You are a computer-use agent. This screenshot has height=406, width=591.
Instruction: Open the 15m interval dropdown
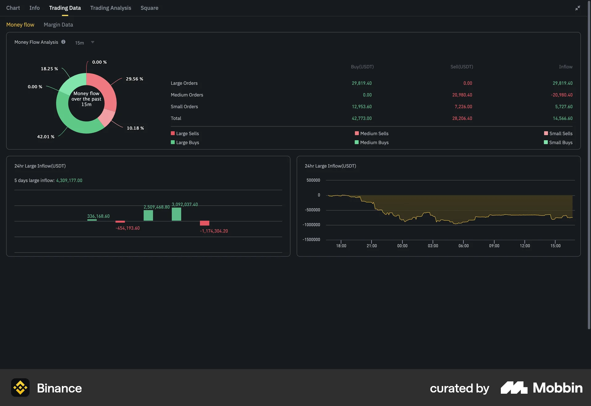coord(79,43)
